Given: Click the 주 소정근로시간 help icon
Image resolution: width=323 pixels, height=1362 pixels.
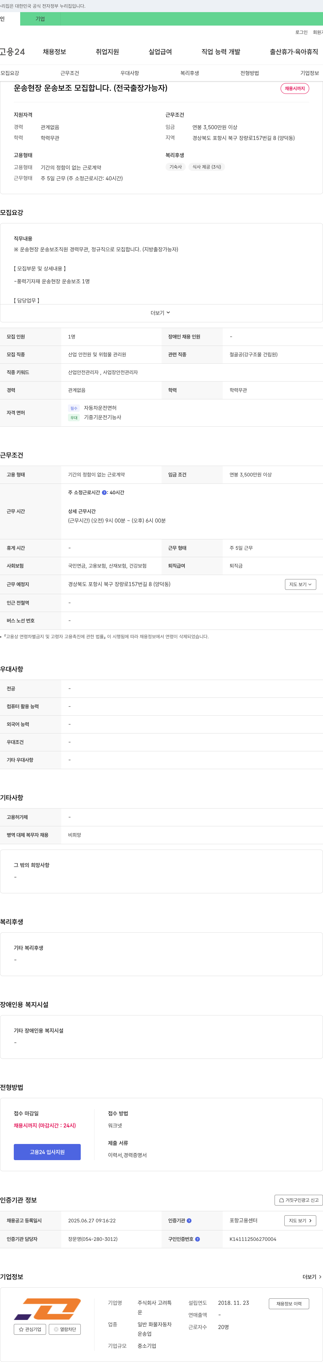Looking at the screenshot, I should point(104,493).
